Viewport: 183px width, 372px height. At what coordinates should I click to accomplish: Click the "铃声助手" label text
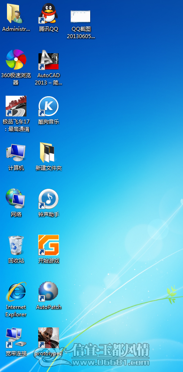(x=49, y=214)
